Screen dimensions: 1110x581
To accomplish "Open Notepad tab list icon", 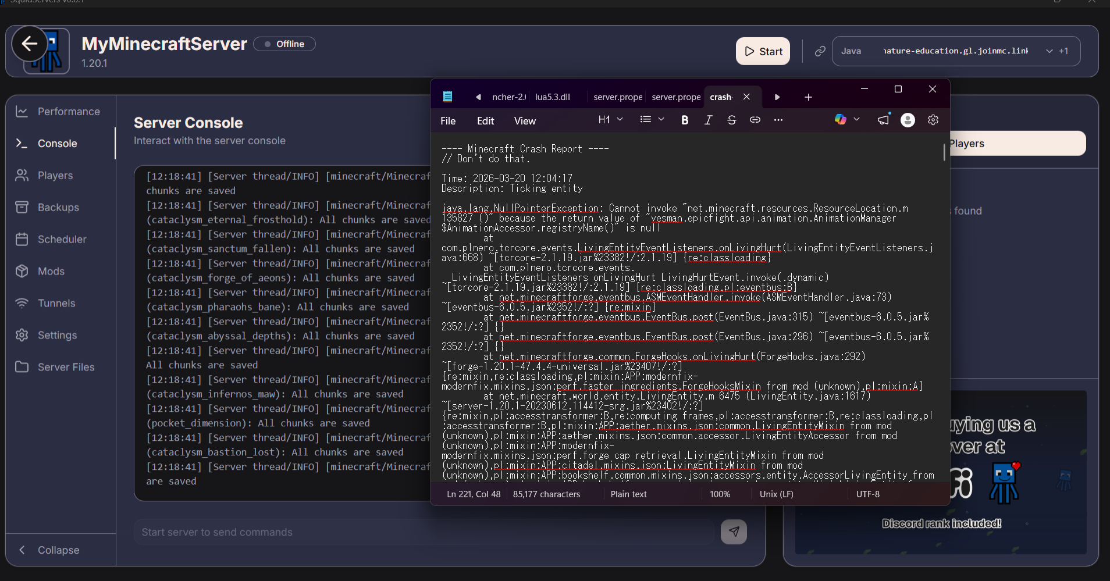I will [447, 97].
